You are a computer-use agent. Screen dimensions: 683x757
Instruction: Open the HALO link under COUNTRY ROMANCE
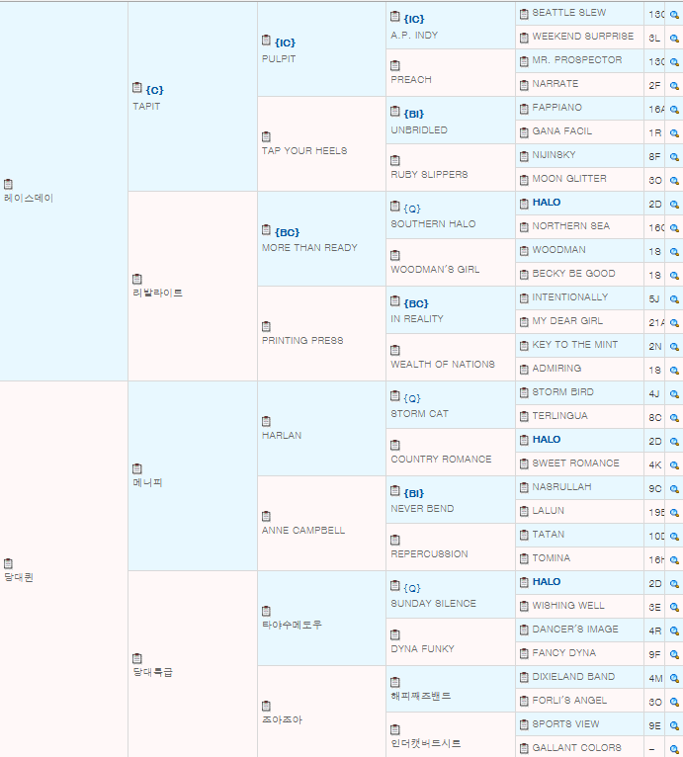click(x=547, y=440)
